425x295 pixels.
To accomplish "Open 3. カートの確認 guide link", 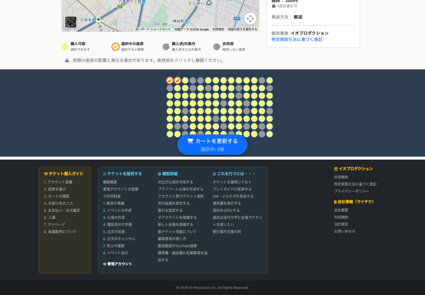I will click(x=57, y=196).
